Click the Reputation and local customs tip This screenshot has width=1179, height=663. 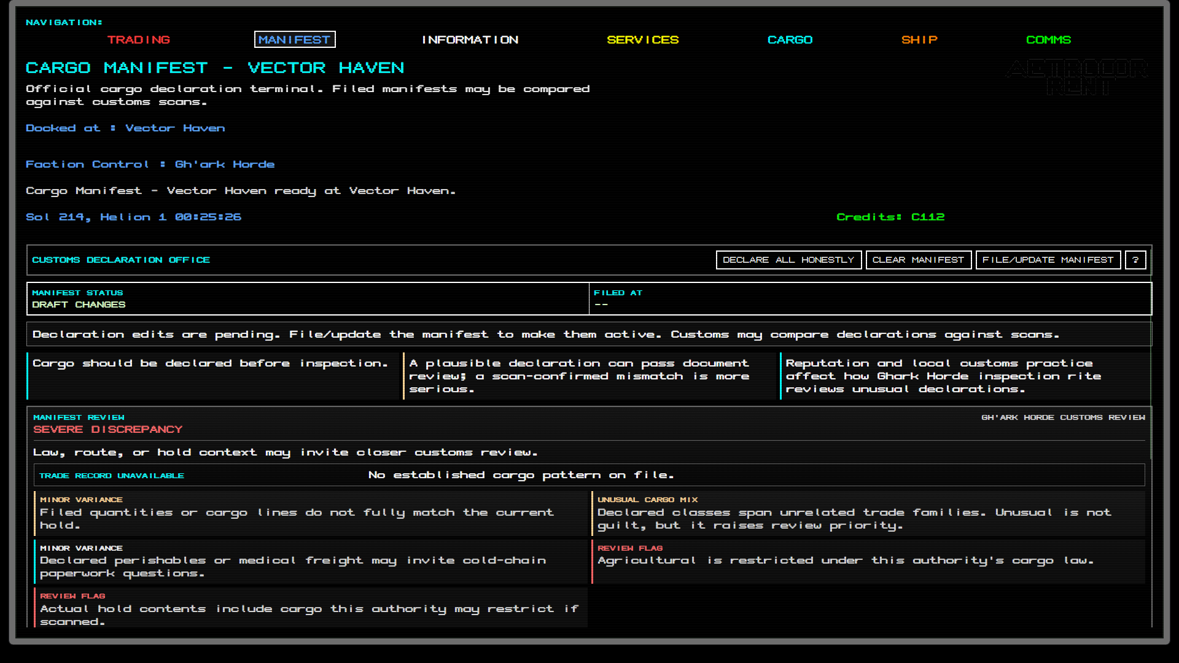point(965,376)
